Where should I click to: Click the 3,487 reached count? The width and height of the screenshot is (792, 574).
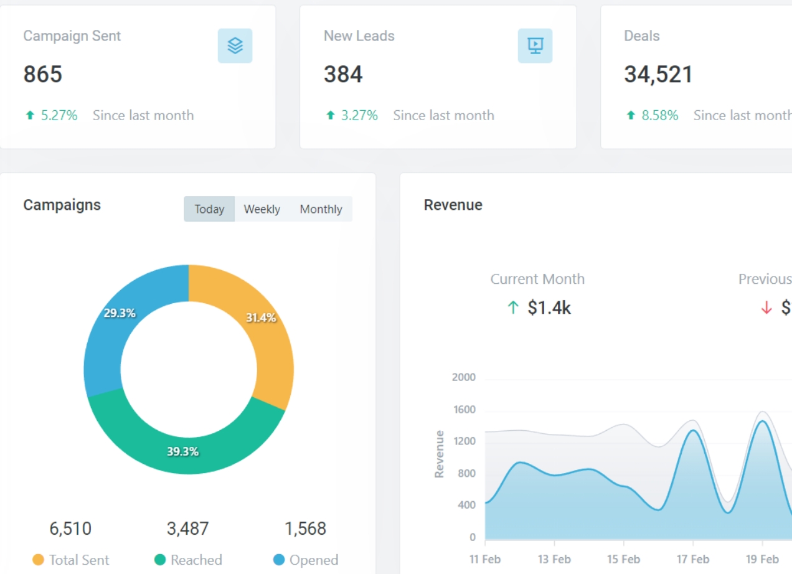tap(187, 529)
